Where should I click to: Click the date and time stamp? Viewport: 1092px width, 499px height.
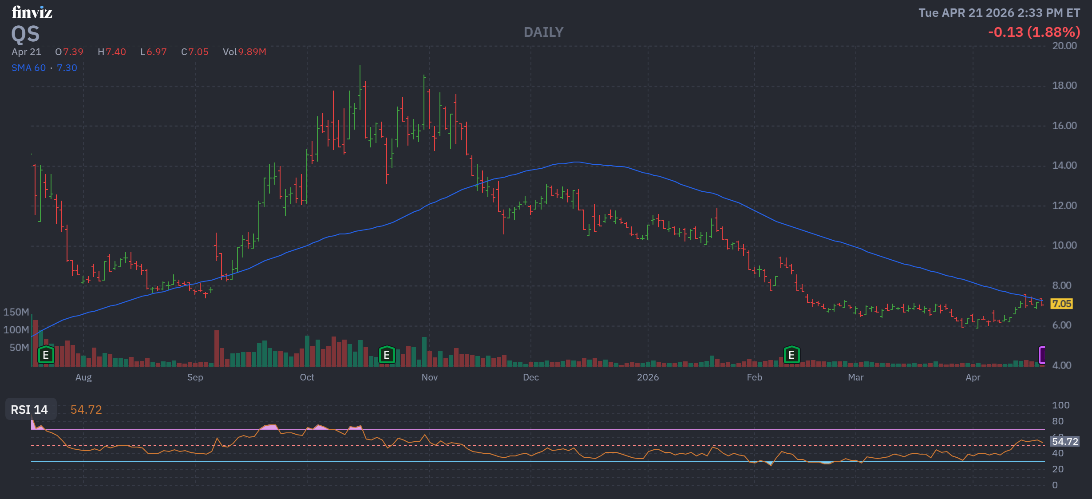click(999, 13)
